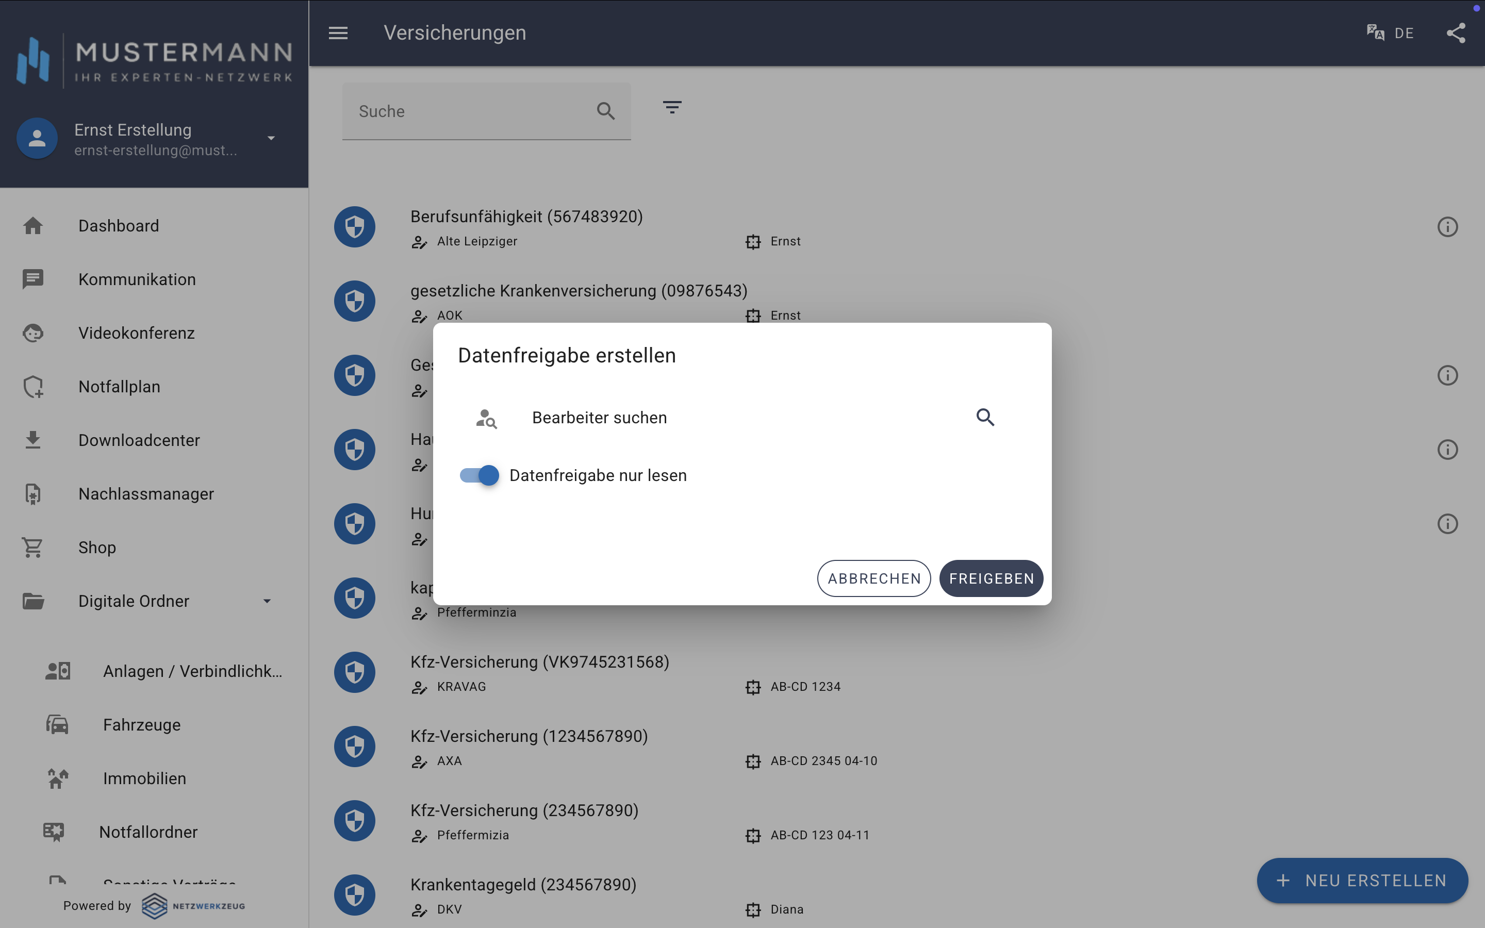1485x928 pixels.
Task: Click the Downloadcenter download icon
Action: [x=33, y=440]
